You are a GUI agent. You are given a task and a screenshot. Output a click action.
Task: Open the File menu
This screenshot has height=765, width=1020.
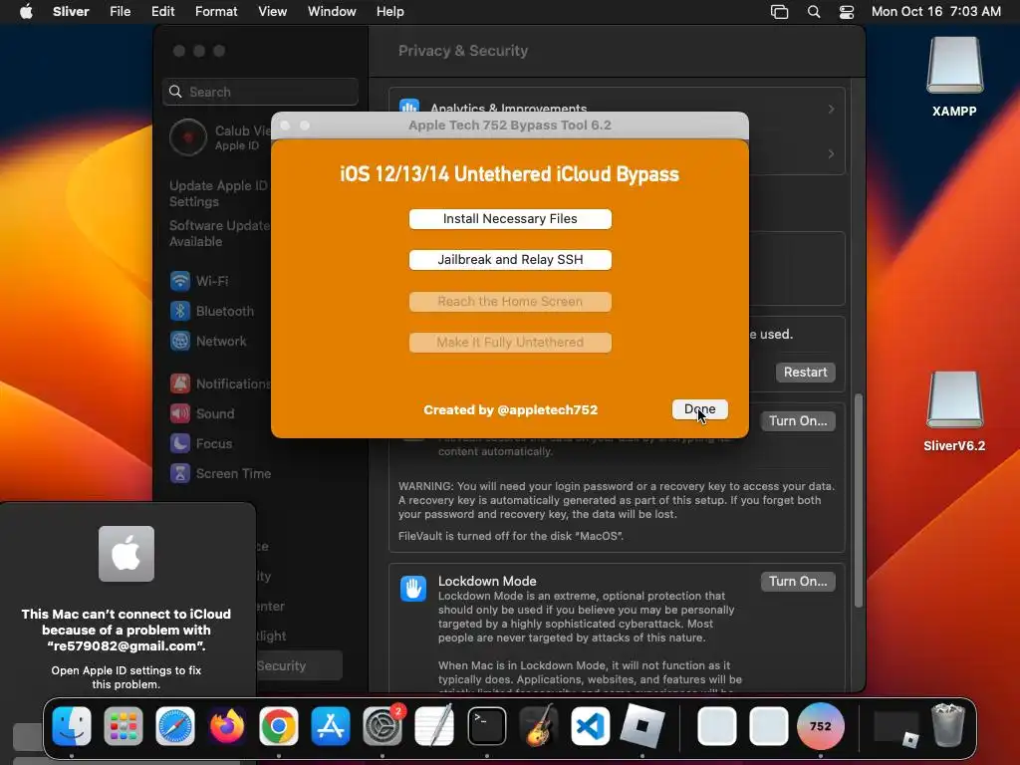[120, 12]
